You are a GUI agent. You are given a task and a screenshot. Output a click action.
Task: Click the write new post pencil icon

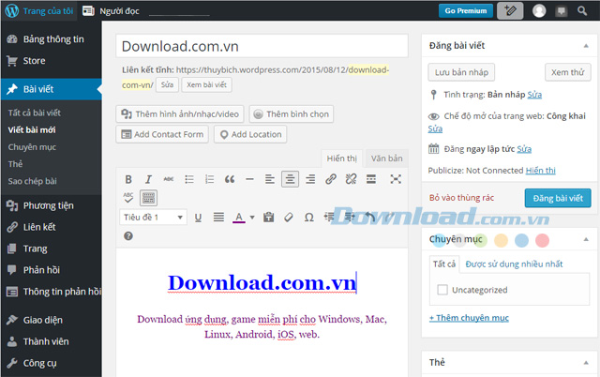510,10
